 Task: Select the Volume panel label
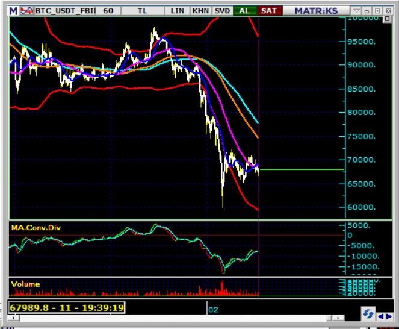(25, 284)
